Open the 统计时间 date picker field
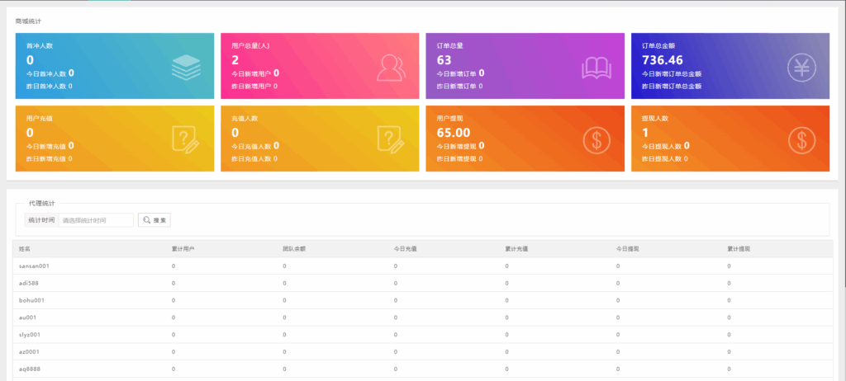Viewport: 846px width, 381px height. [x=96, y=220]
